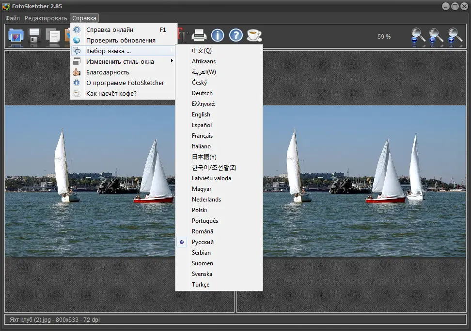This screenshot has width=471, height=331.
Task: Click the open picture folder icon
Action: tap(16, 36)
